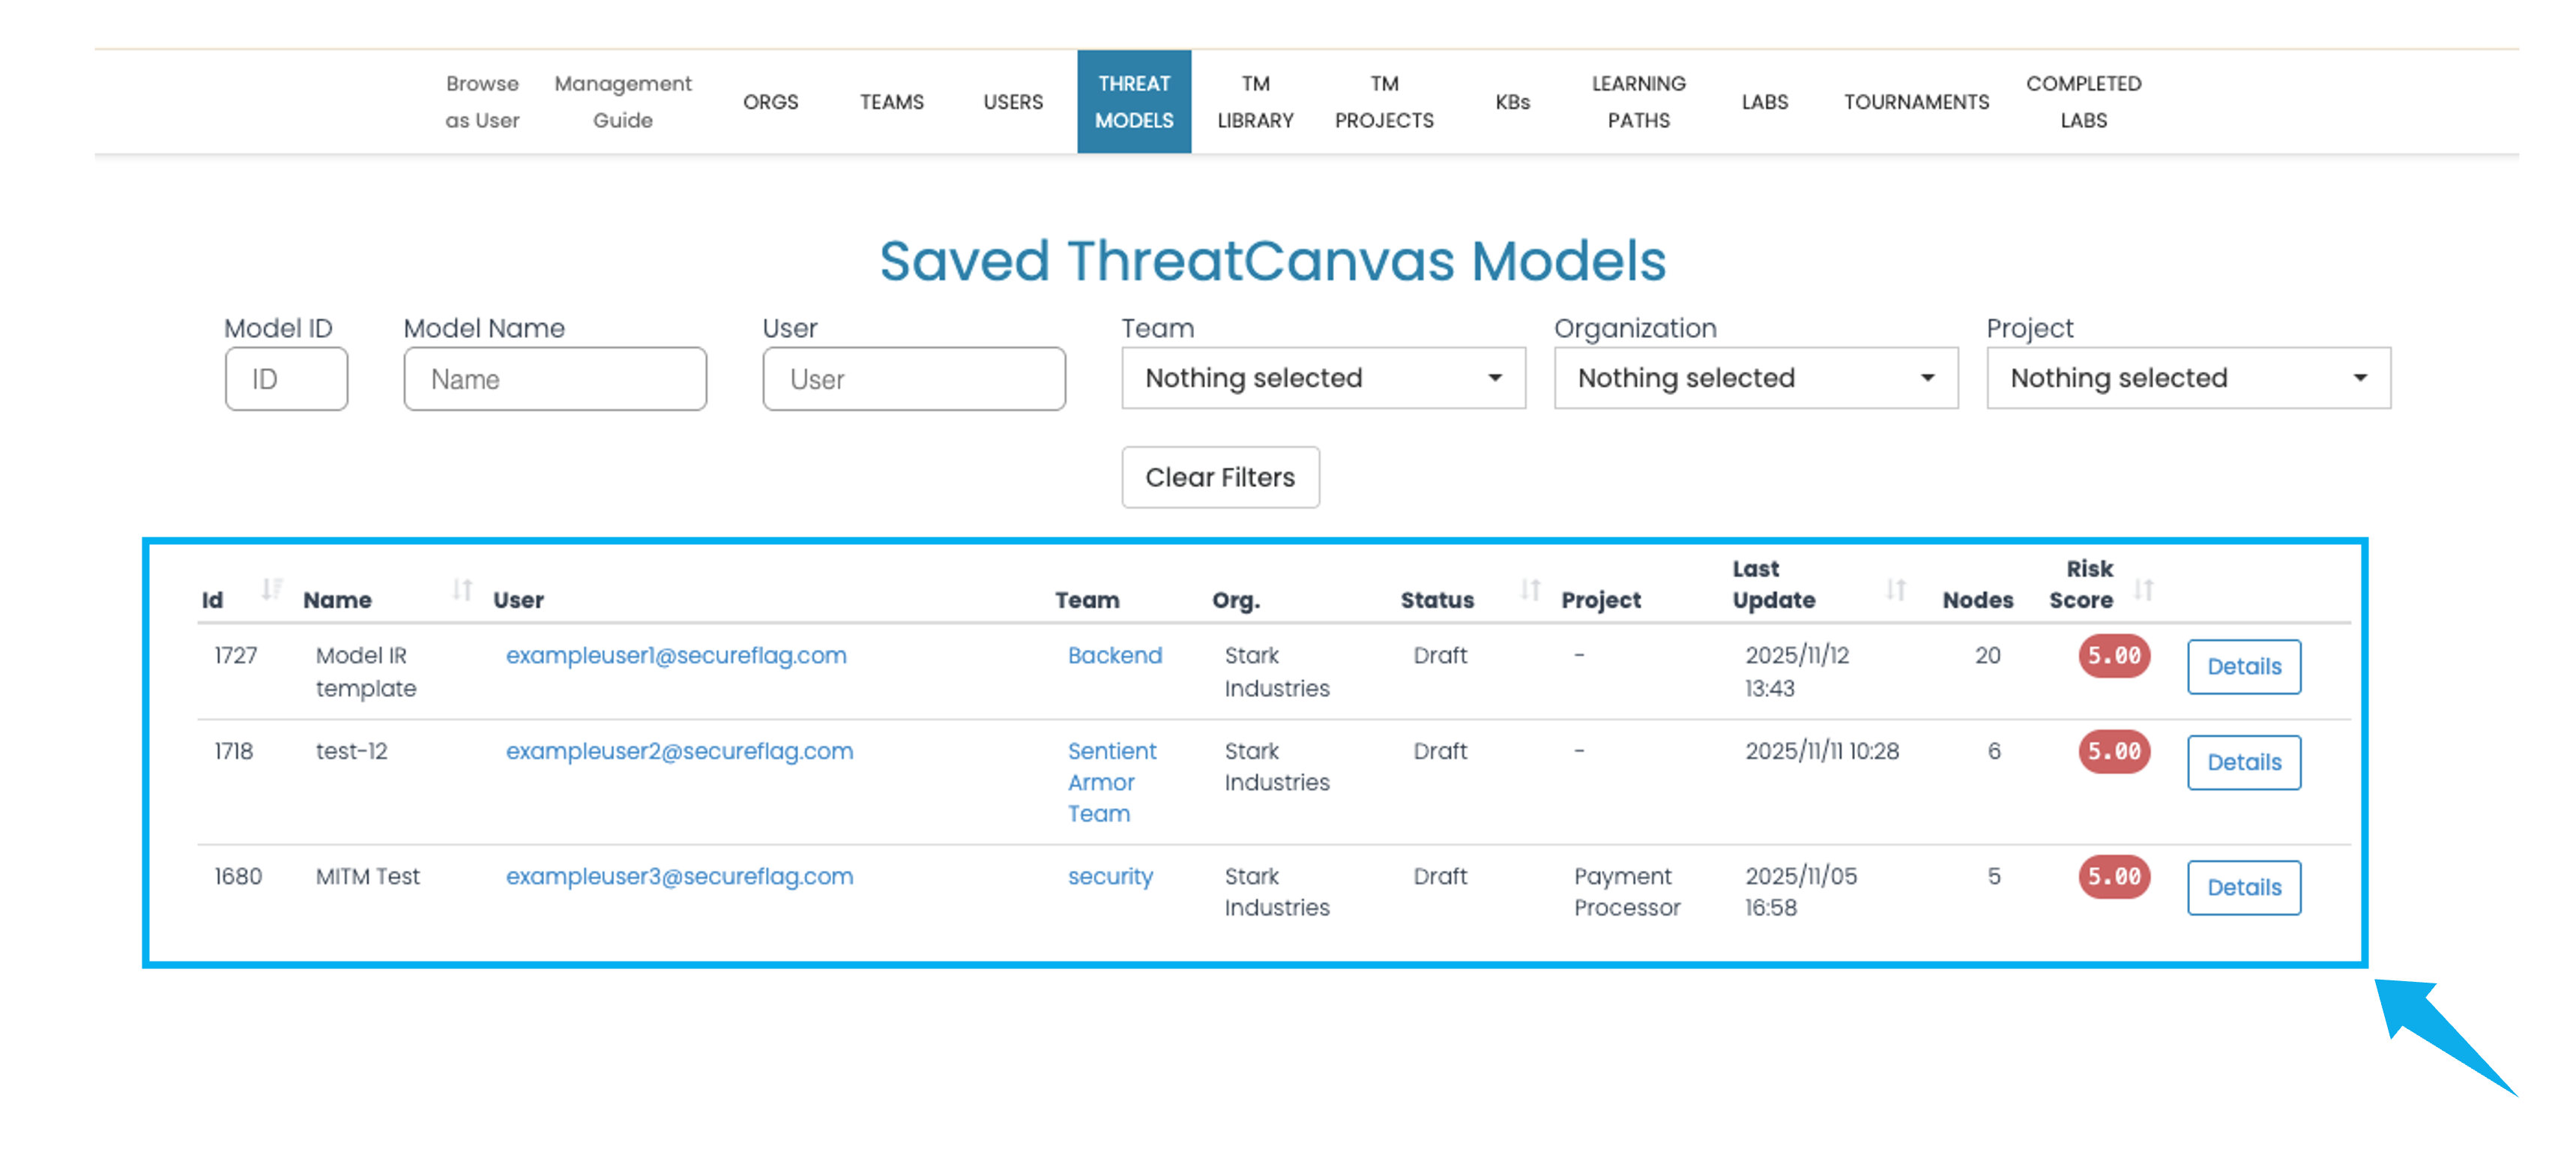Screen dimensions: 2576x1161
Task: Focus the Model Name input field
Action: pos(554,379)
